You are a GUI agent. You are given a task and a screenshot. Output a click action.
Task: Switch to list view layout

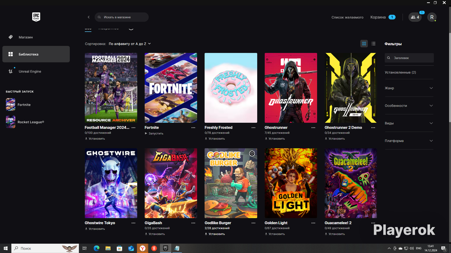click(373, 44)
